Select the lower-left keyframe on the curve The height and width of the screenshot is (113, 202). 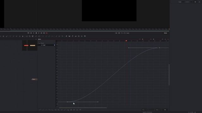pyautogui.click(x=67, y=102)
